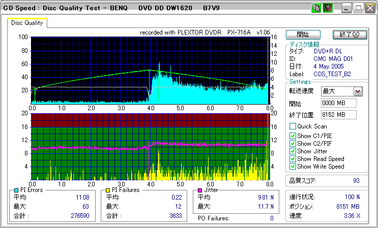Click the start position 0000 MB field

(x=339, y=104)
